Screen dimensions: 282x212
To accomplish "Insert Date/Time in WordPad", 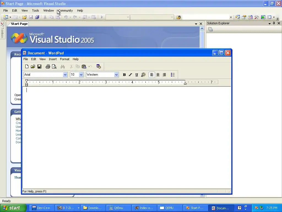I will [99, 67].
